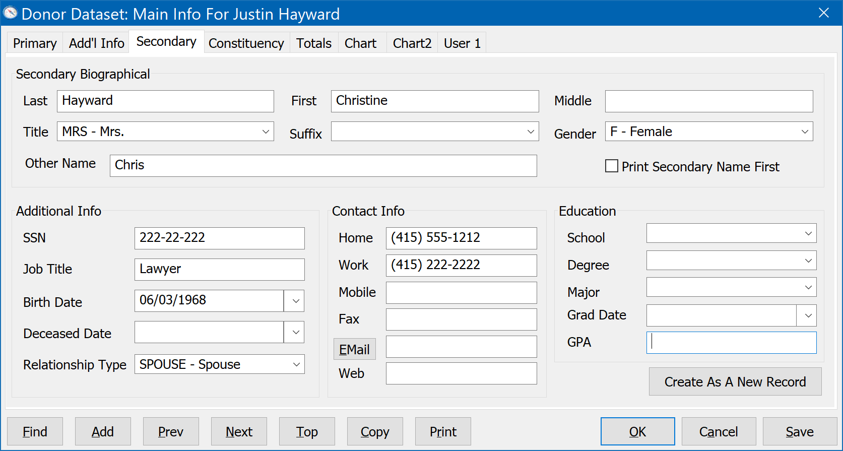Click the Cancel button
843x451 pixels.
pyautogui.click(x=719, y=431)
